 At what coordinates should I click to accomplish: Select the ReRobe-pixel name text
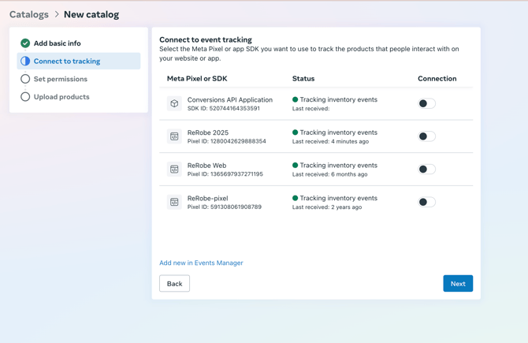point(208,198)
